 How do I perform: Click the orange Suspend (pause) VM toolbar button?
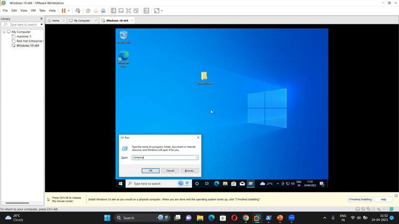[x=64, y=11]
